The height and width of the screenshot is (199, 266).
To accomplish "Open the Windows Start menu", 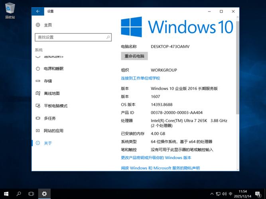I will [x=6, y=194].
